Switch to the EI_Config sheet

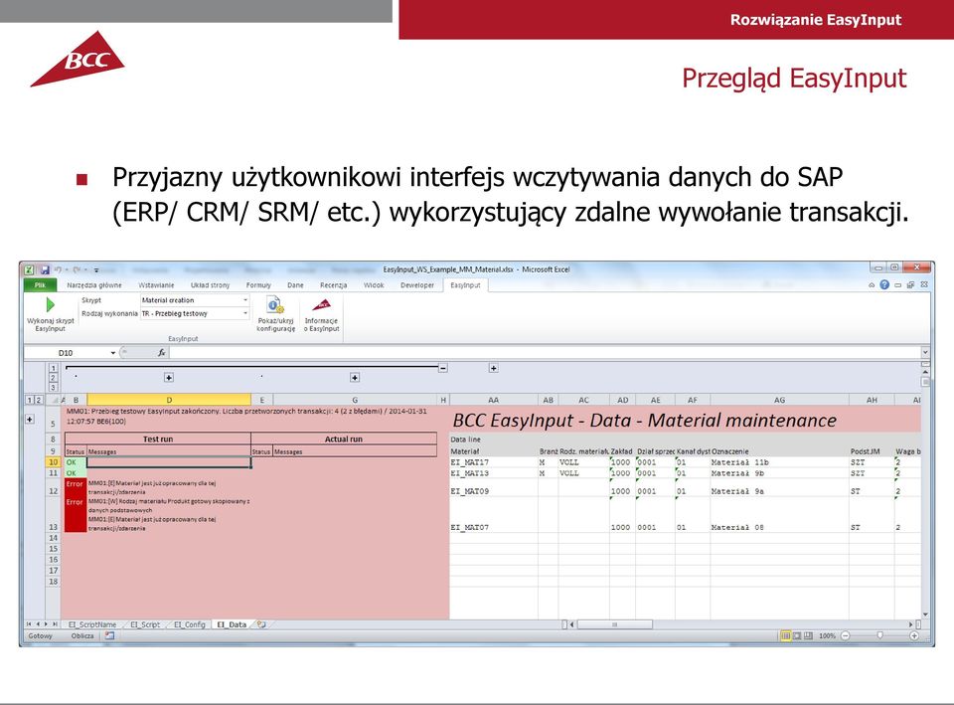tap(190, 624)
